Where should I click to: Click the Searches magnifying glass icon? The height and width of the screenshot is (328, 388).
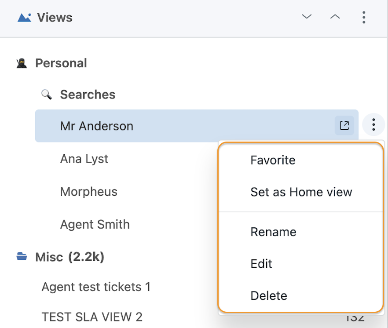(x=47, y=95)
